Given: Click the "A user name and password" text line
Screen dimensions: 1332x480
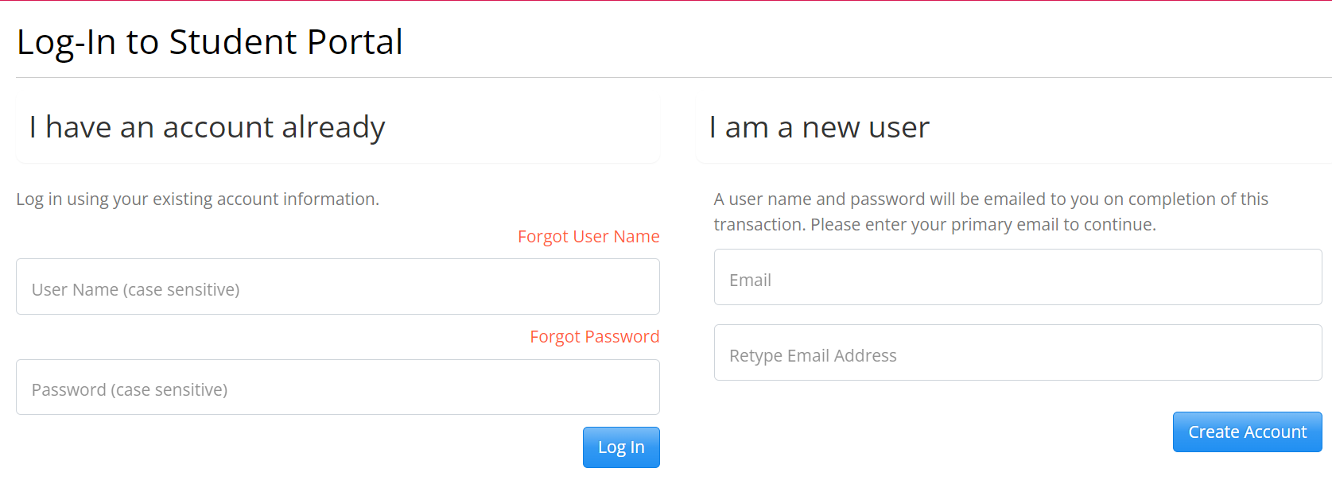Looking at the screenshot, I should 990,199.
